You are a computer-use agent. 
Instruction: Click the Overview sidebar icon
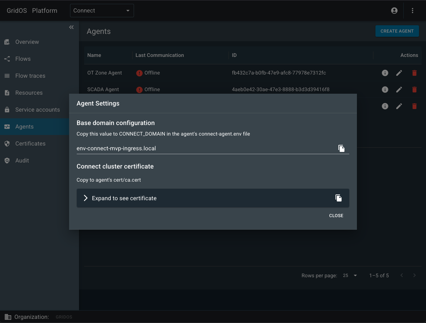tap(7, 42)
